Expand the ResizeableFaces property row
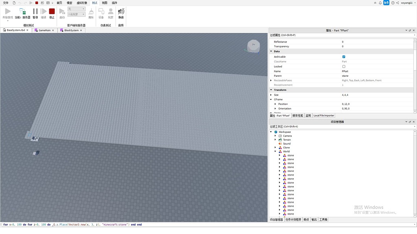Image resolution: width=417 pixels, height=234 pixels. (271, 80)
